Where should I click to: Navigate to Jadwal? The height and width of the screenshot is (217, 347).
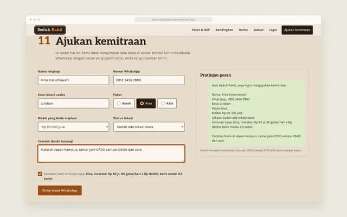click(258, 30)
